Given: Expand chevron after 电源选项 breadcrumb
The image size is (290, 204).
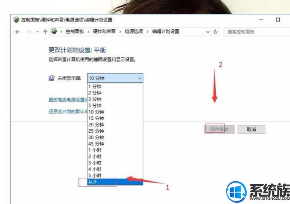Looking at the screenshot, I should coord(148,32).
